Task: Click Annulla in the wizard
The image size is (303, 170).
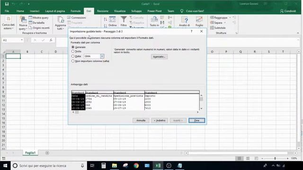Action: pos(141,120)
